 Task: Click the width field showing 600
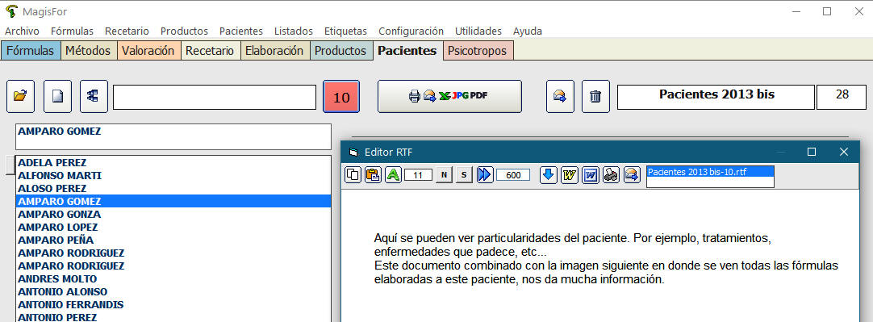[x=513, y=175]
